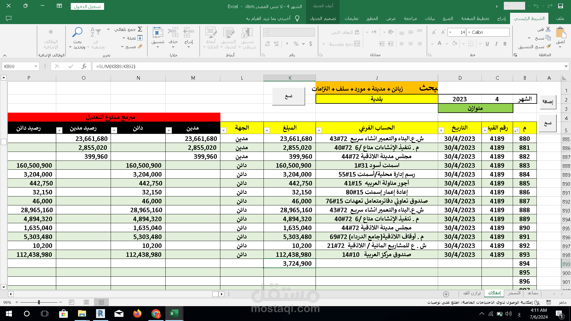This screenshot has width=571, height=321.
Task: Click the Clear (مسح) eraser icon
Action: pyautogui.click(x=140, y=46)
